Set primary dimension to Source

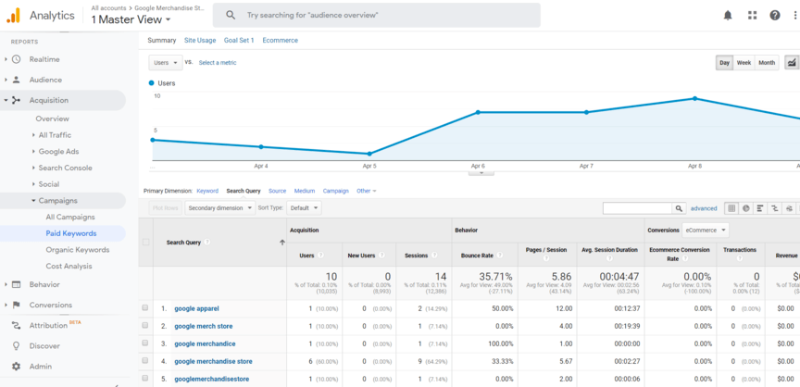point(277,191)
